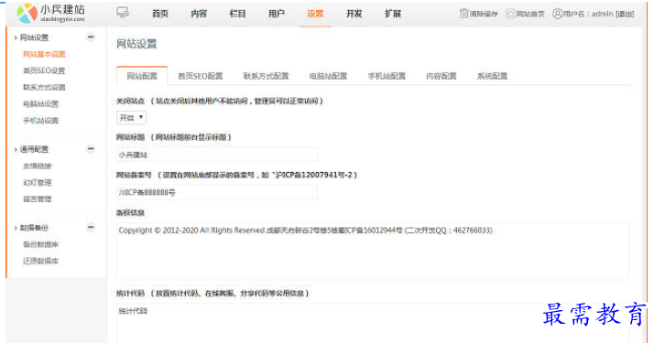This screenshot has height=343, width=654.
Task: Click the 网站标题 input field with 小兵建站
Action: click(x=217, y=155)
